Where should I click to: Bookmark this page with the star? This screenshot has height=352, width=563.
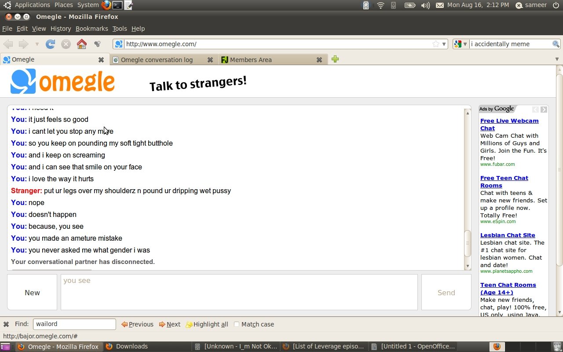click(x=436, y=44)
